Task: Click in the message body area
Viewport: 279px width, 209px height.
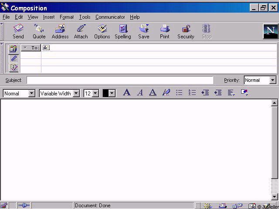Action: 136,150
